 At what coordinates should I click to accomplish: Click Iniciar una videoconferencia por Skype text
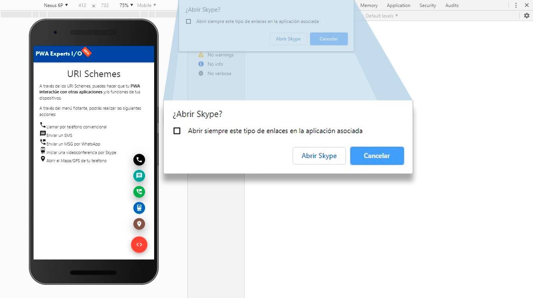click(x=81, y=153)
